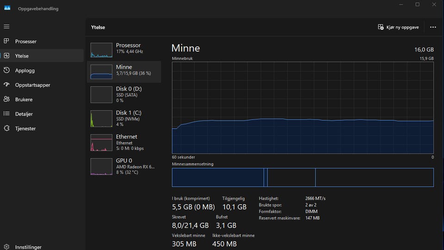Click the Tjenester services icon
This screenshot has width=444, height=250.
tap(6, 128)
